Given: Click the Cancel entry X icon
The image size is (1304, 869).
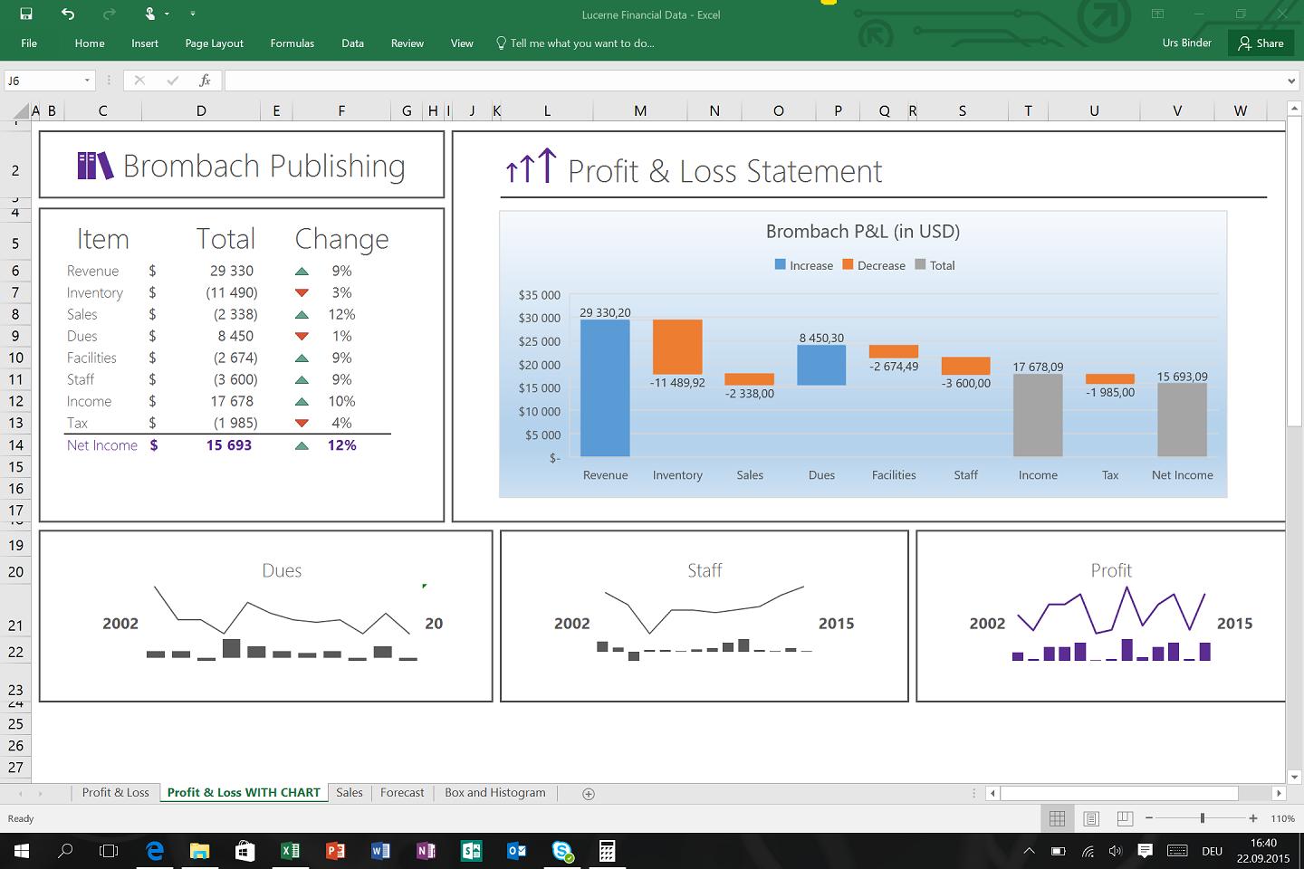Looking at the screenshot, I should pos(139,81).
